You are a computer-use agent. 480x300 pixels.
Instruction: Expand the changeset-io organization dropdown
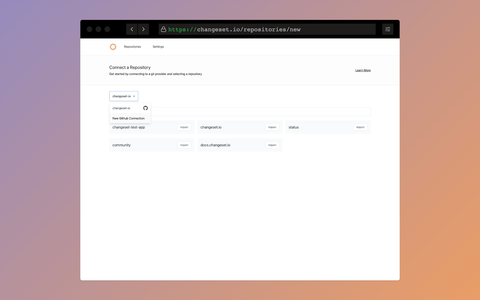click(124, 96)
